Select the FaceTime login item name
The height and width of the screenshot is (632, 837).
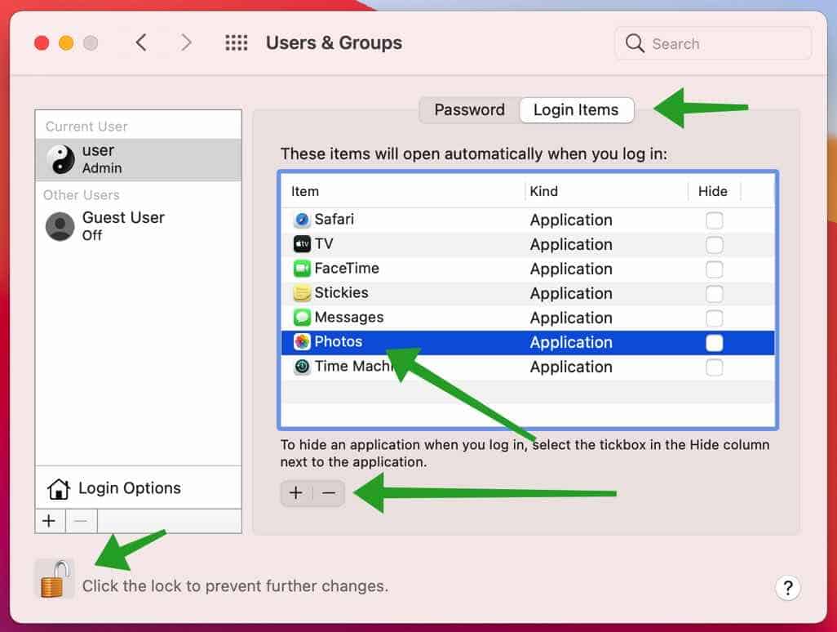pos(347,268)
